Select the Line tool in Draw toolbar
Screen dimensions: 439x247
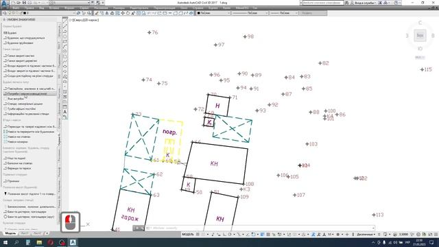(65, 21)
